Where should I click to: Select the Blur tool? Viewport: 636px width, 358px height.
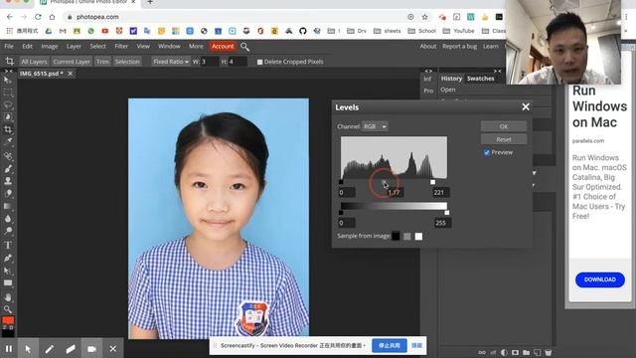pos(7,219)
